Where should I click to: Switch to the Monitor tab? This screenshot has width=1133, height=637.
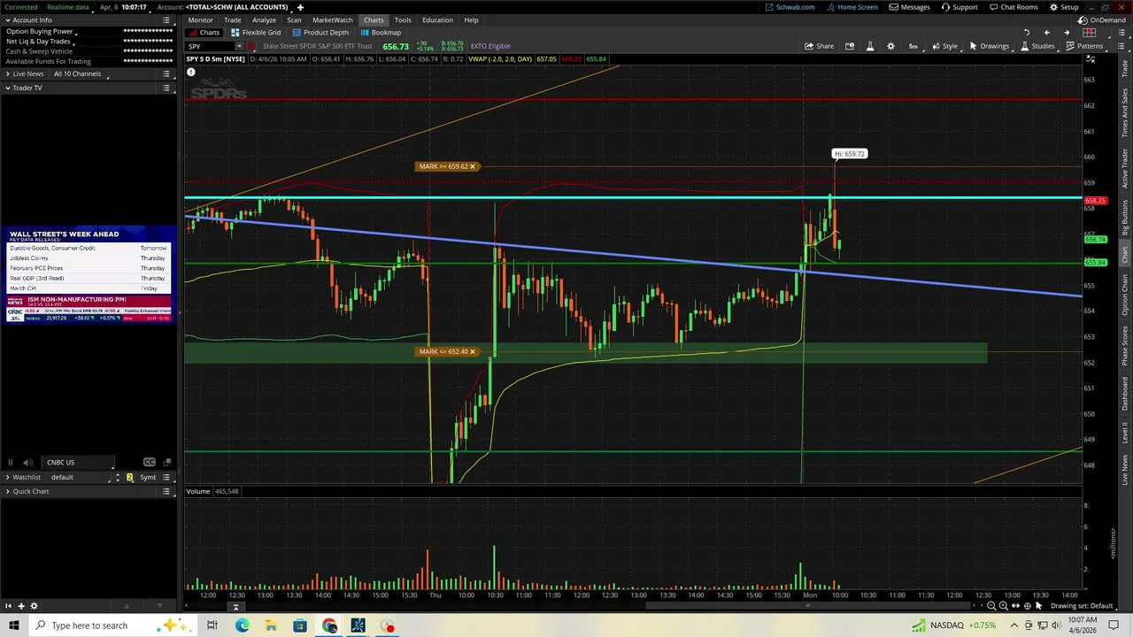[x=200, y=19]
